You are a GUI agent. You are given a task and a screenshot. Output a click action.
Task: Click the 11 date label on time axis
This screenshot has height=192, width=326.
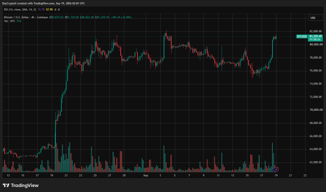pos(218,175)
